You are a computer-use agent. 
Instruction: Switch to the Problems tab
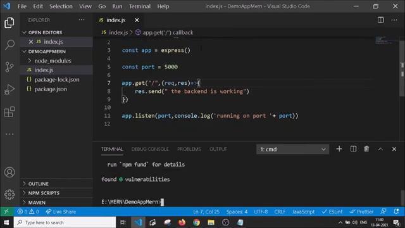[x=189, y=149]
